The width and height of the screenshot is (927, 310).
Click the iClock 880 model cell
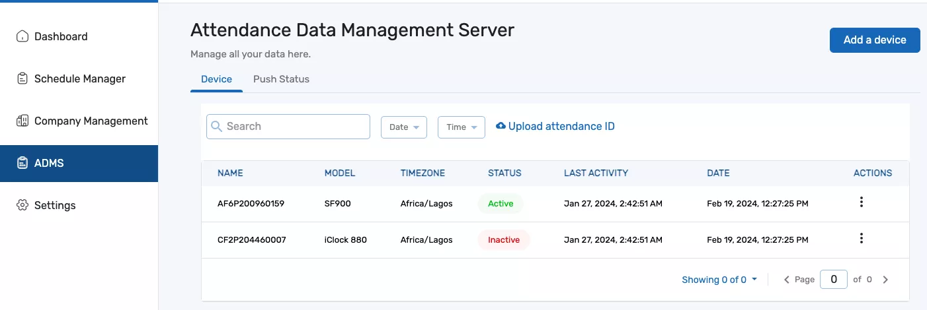[346, 240]
